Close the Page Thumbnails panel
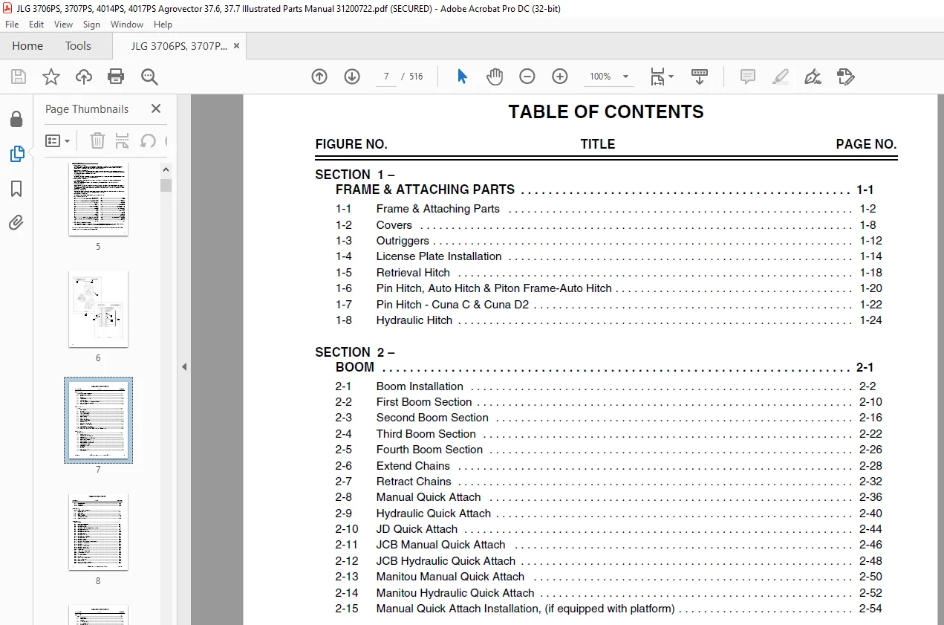Screen dimensions: 944x625 click(155, 109)
